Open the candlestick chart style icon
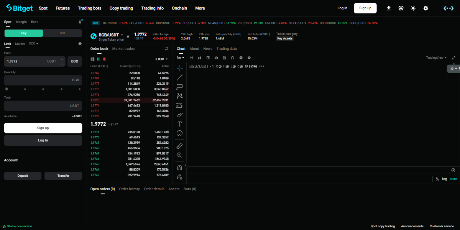460x230 pixels. (x=200, y=58)
